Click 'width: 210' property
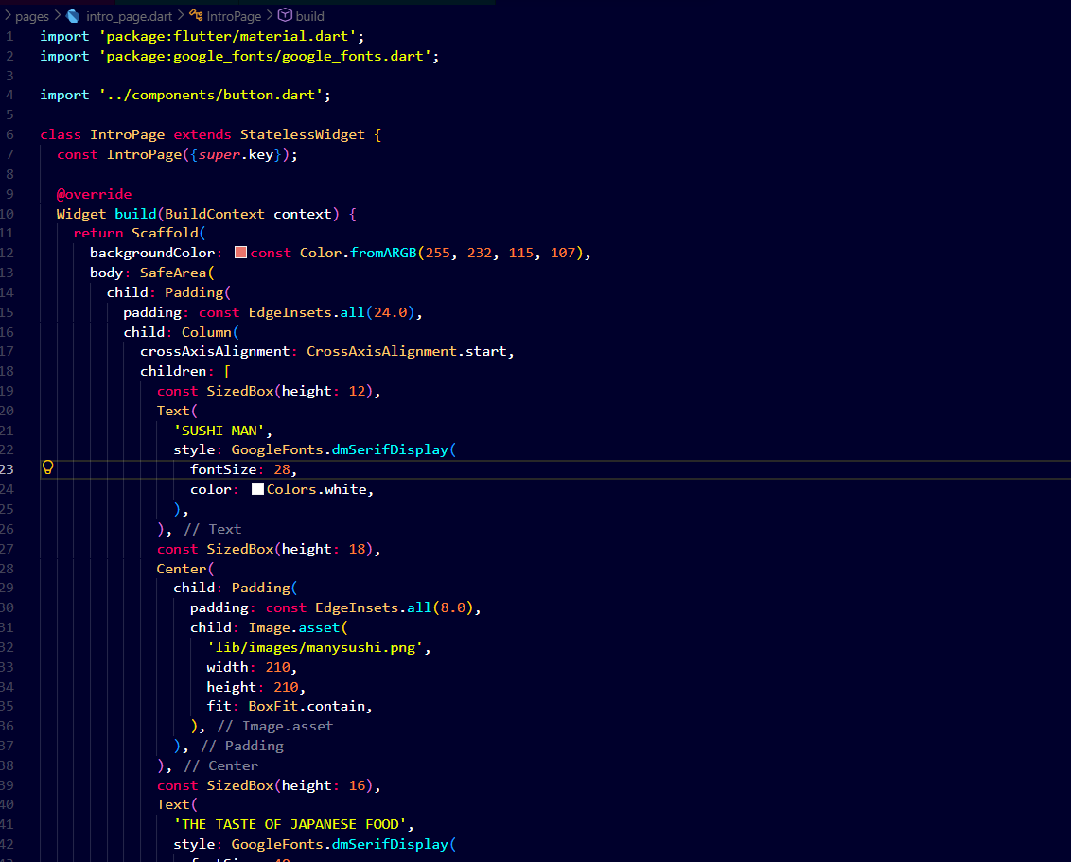The image size is (1071, 862). point(248,667)
